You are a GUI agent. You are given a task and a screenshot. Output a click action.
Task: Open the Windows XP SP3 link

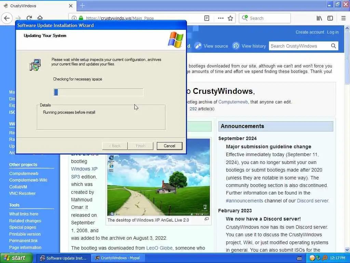pyautogui.click(x=84, y=173)
